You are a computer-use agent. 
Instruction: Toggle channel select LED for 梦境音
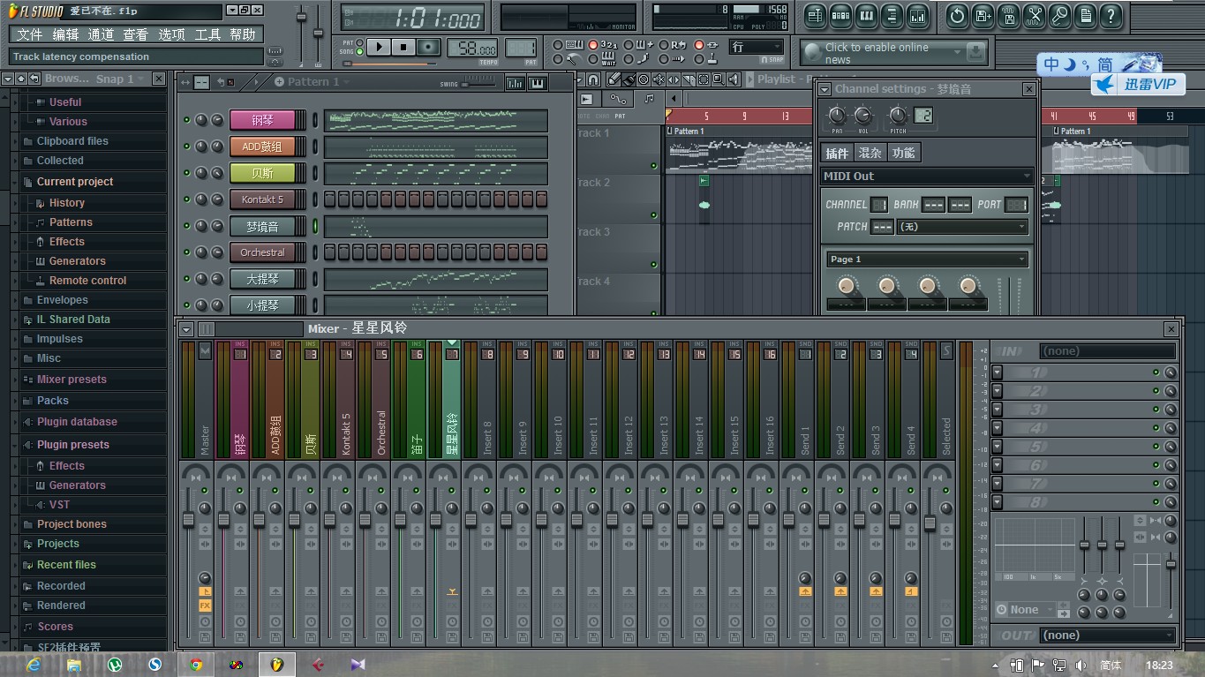point(315,226)
